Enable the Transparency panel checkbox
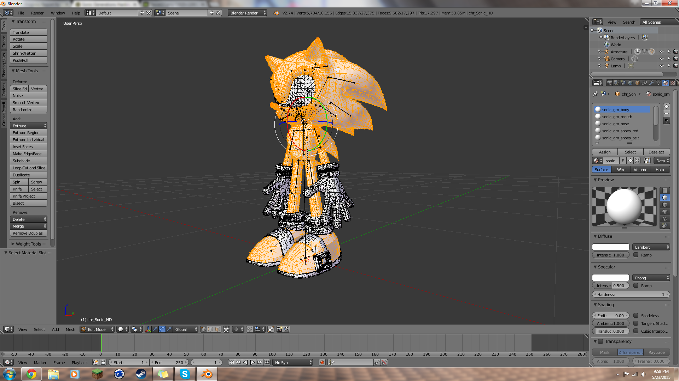The width and height of the screenshot is (679, 381). point(600,341)
